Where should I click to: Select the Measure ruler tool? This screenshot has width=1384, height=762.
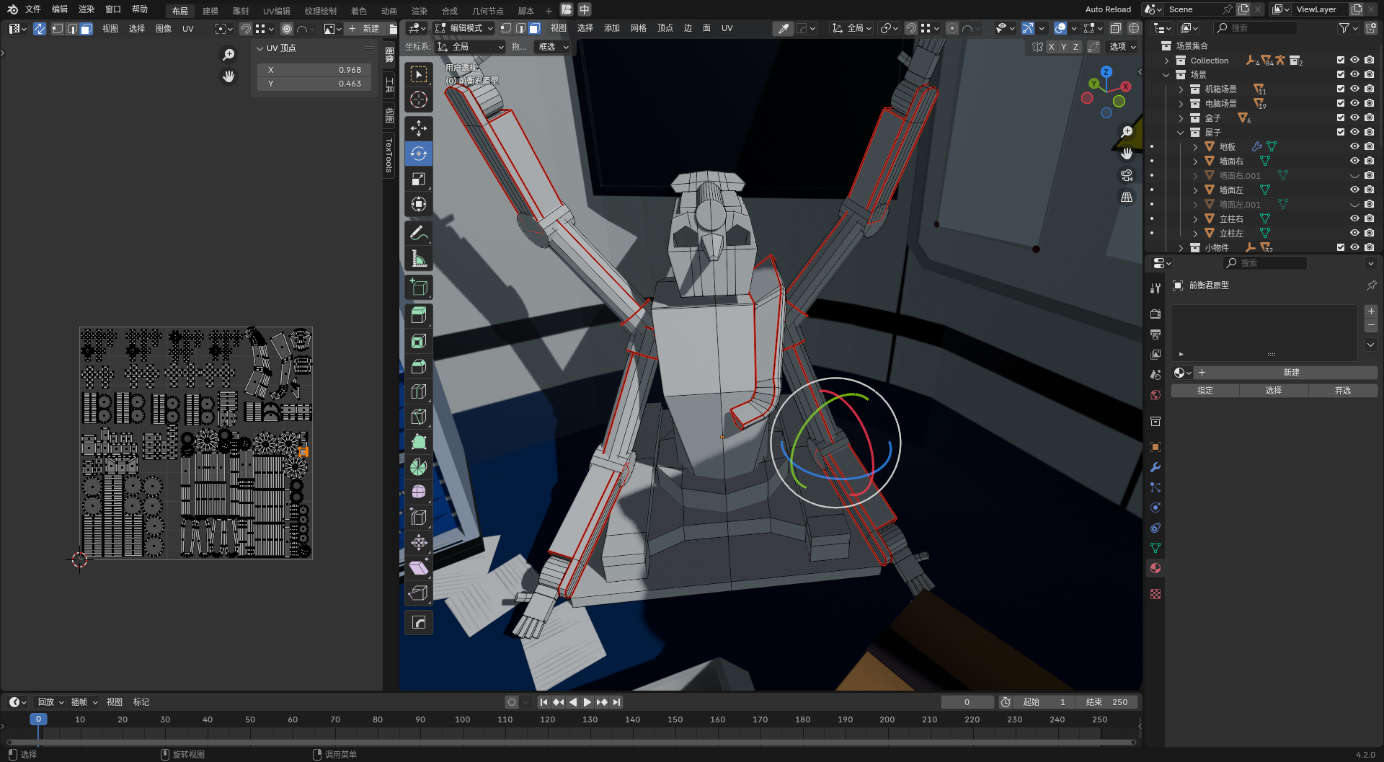(x=418, y=259)
